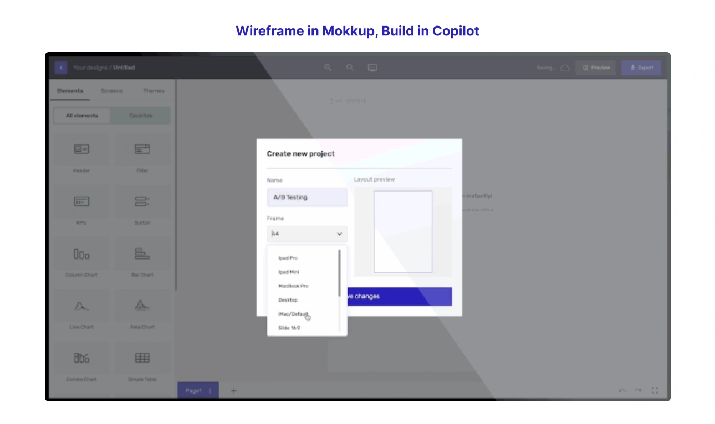Screen dimensions: 715x424
Task: Click the Untitled project title
Action: 124,68
